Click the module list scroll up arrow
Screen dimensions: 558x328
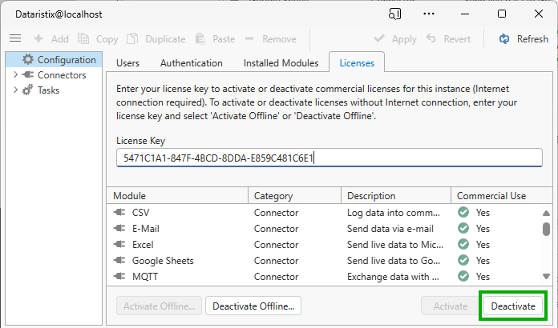546,213
